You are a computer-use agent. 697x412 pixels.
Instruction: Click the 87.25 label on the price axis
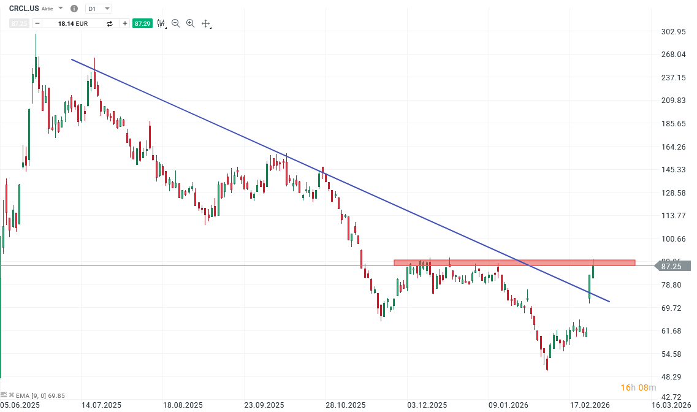pyautogui.click(x=671, y=266)
